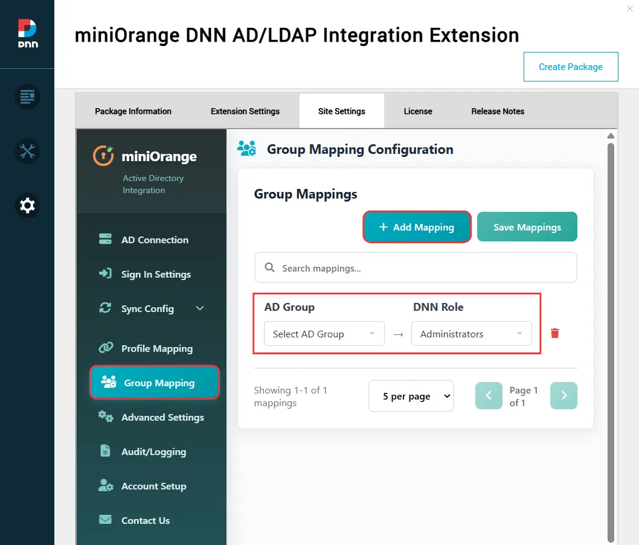Select Group Mapping in the sidebar
The height and width of the screenshot is (545, 639).
(155, 382)
